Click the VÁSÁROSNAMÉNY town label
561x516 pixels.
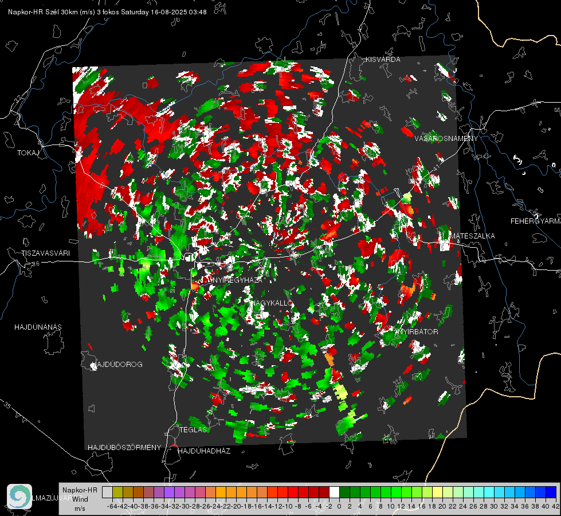coord(446,139)
